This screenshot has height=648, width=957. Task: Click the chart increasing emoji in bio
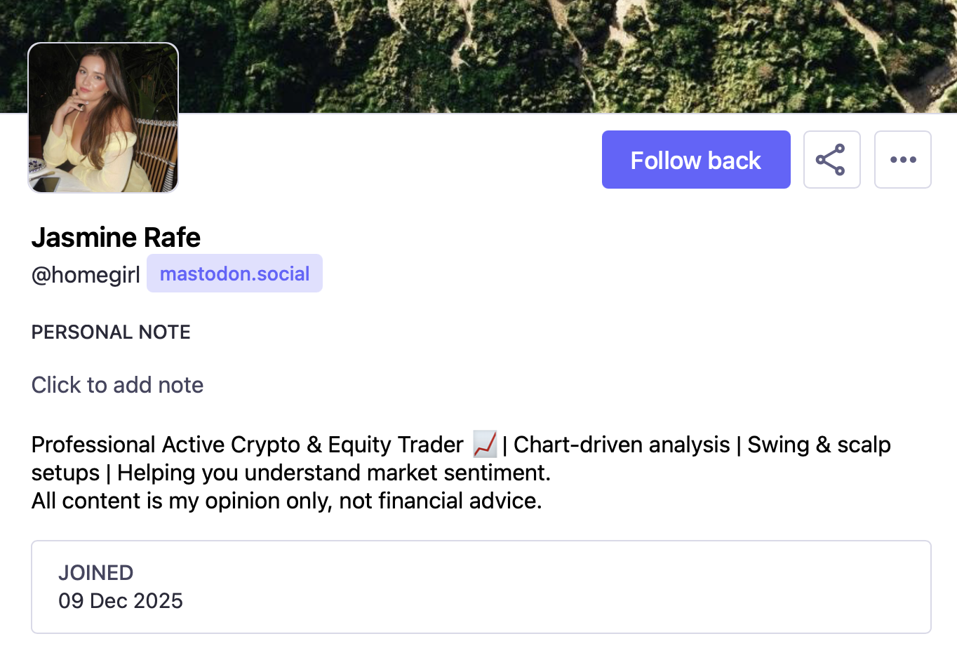click(485, 445)
